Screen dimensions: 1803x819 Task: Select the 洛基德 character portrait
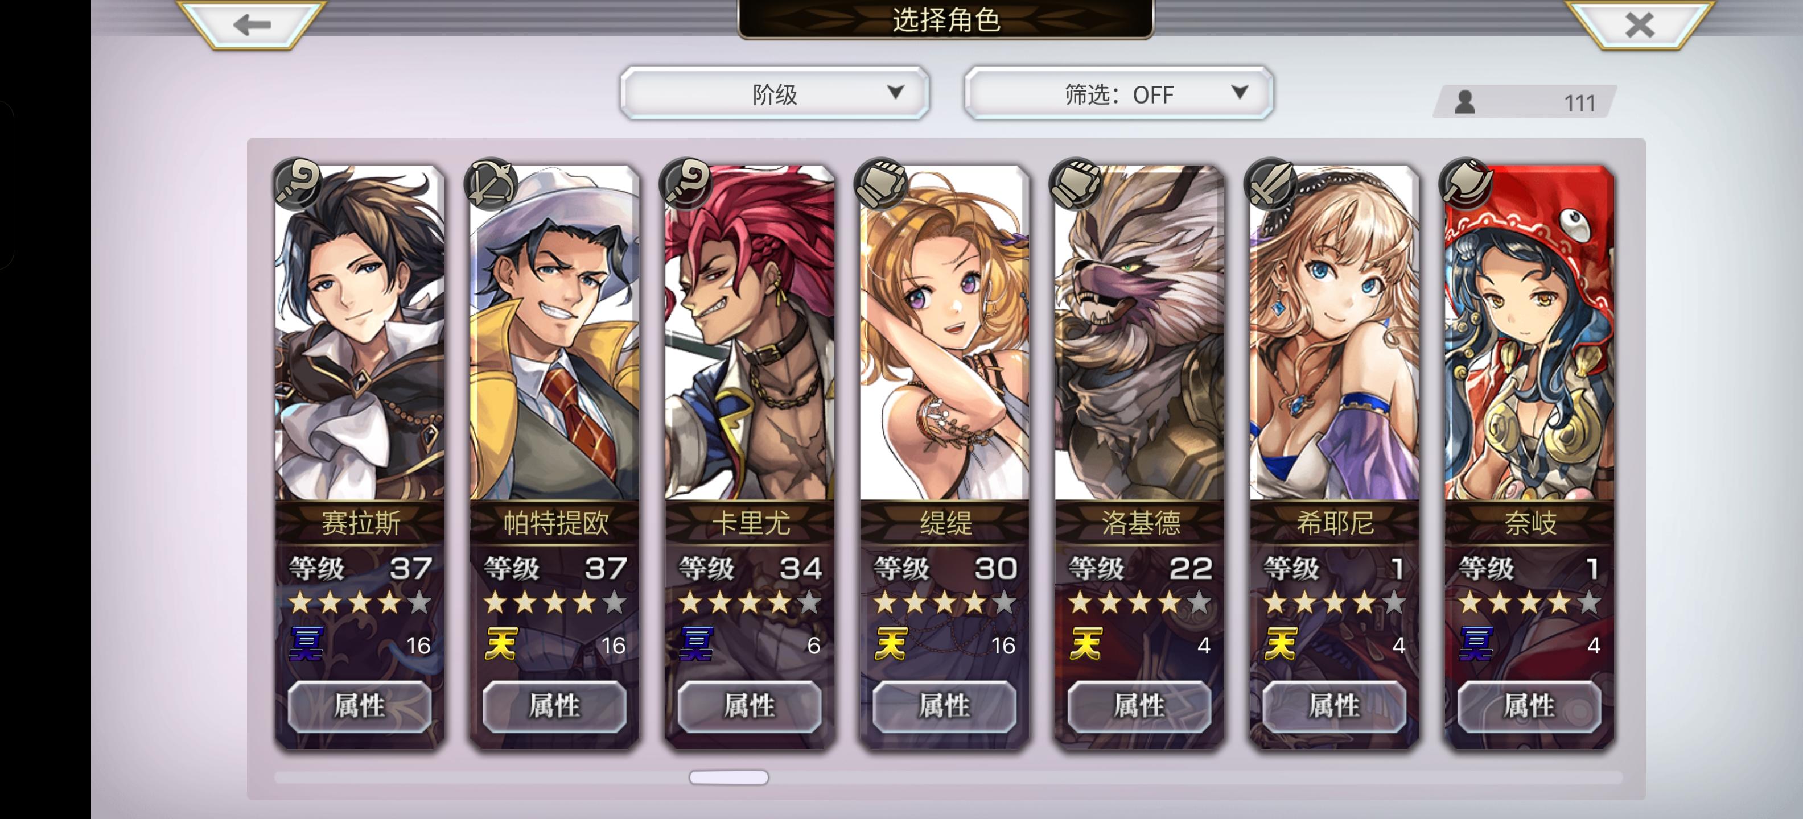coord(1139,332)
